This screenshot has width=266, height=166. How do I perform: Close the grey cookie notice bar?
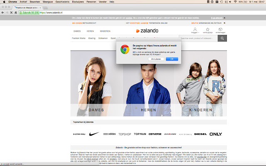224,18
